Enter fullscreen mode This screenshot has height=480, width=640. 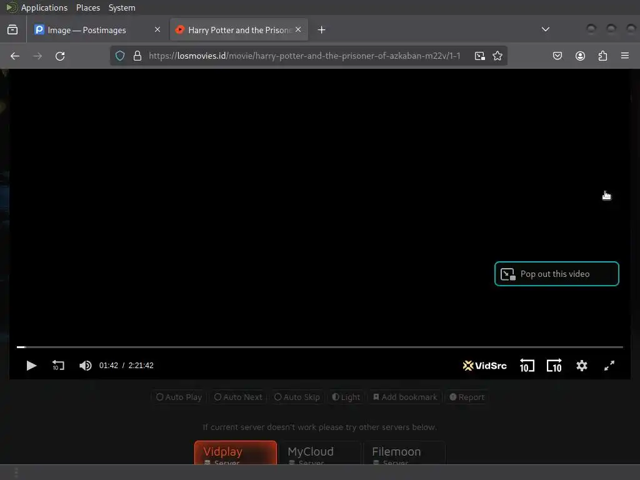click(609, 366)
